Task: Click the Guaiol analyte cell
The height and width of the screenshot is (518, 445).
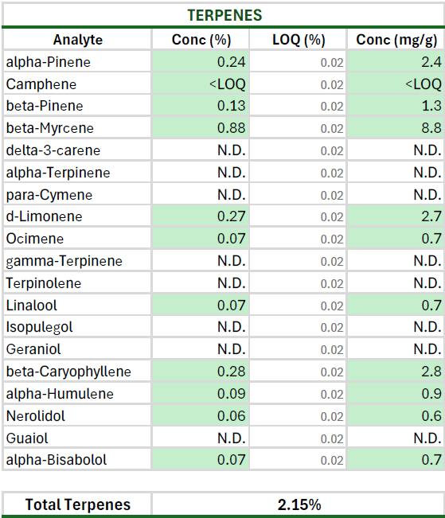Action: tap(77, 438)
